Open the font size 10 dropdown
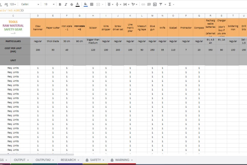 click(x=49, y=4)
